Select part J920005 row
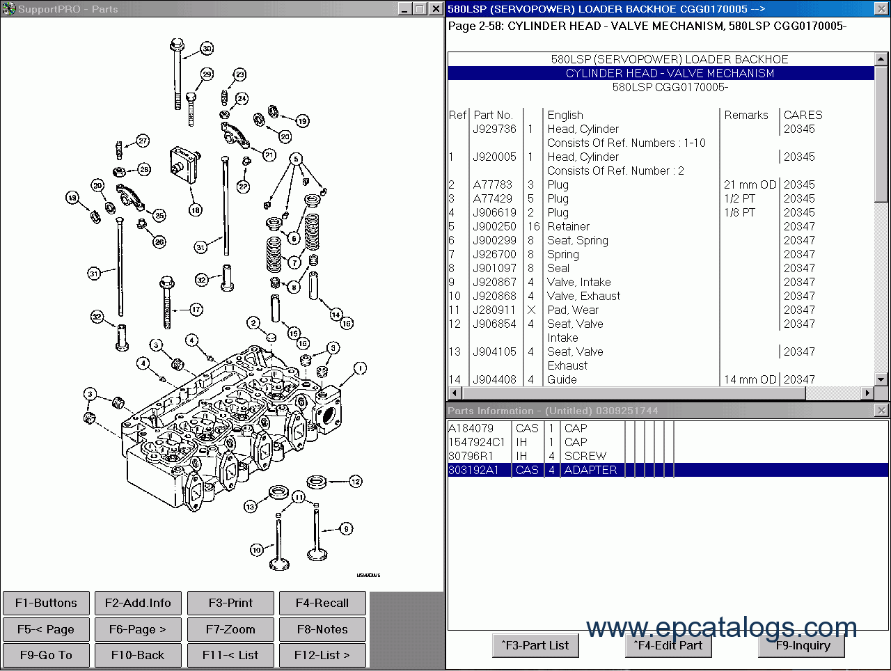891x671 pixels. [661, 157]
